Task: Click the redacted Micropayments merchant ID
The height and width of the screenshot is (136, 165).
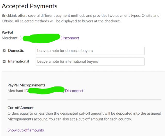Action: pyautogui.click(x=46, y=90)
